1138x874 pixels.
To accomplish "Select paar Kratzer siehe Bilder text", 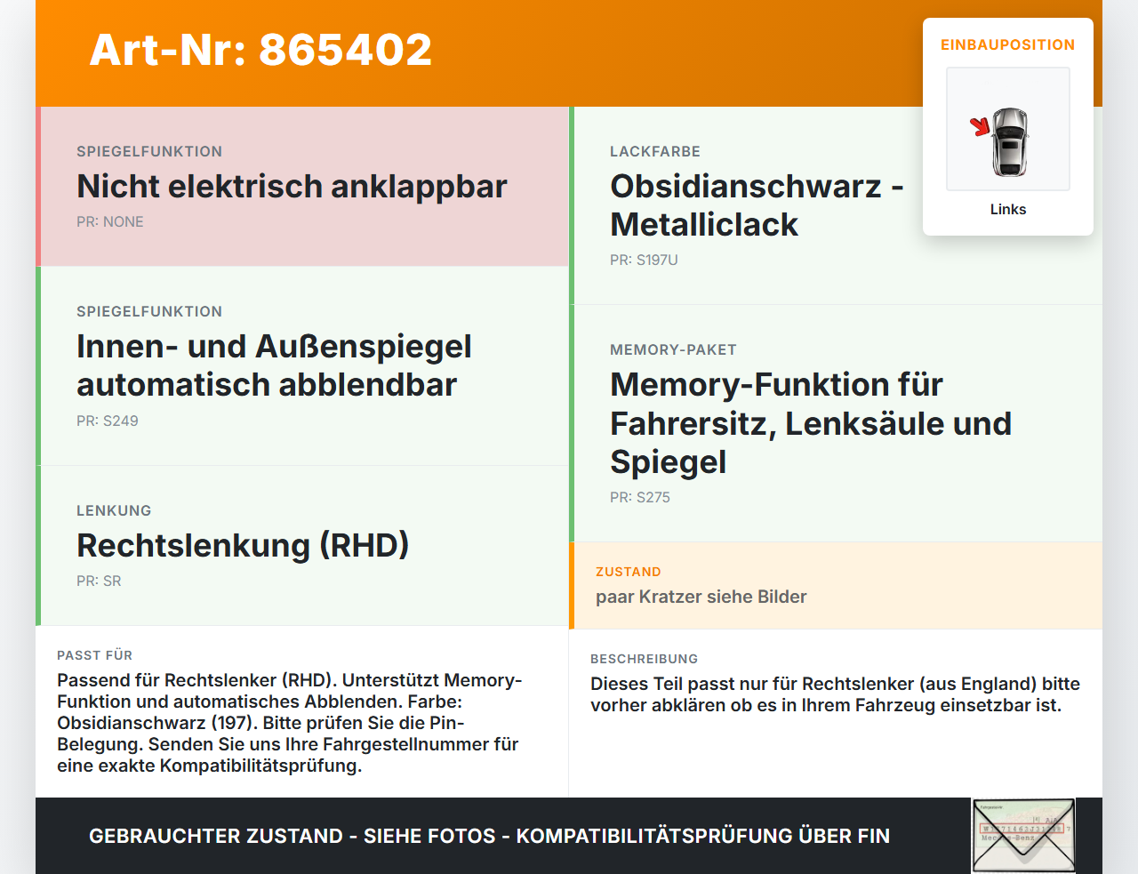I will coord(701,597).
